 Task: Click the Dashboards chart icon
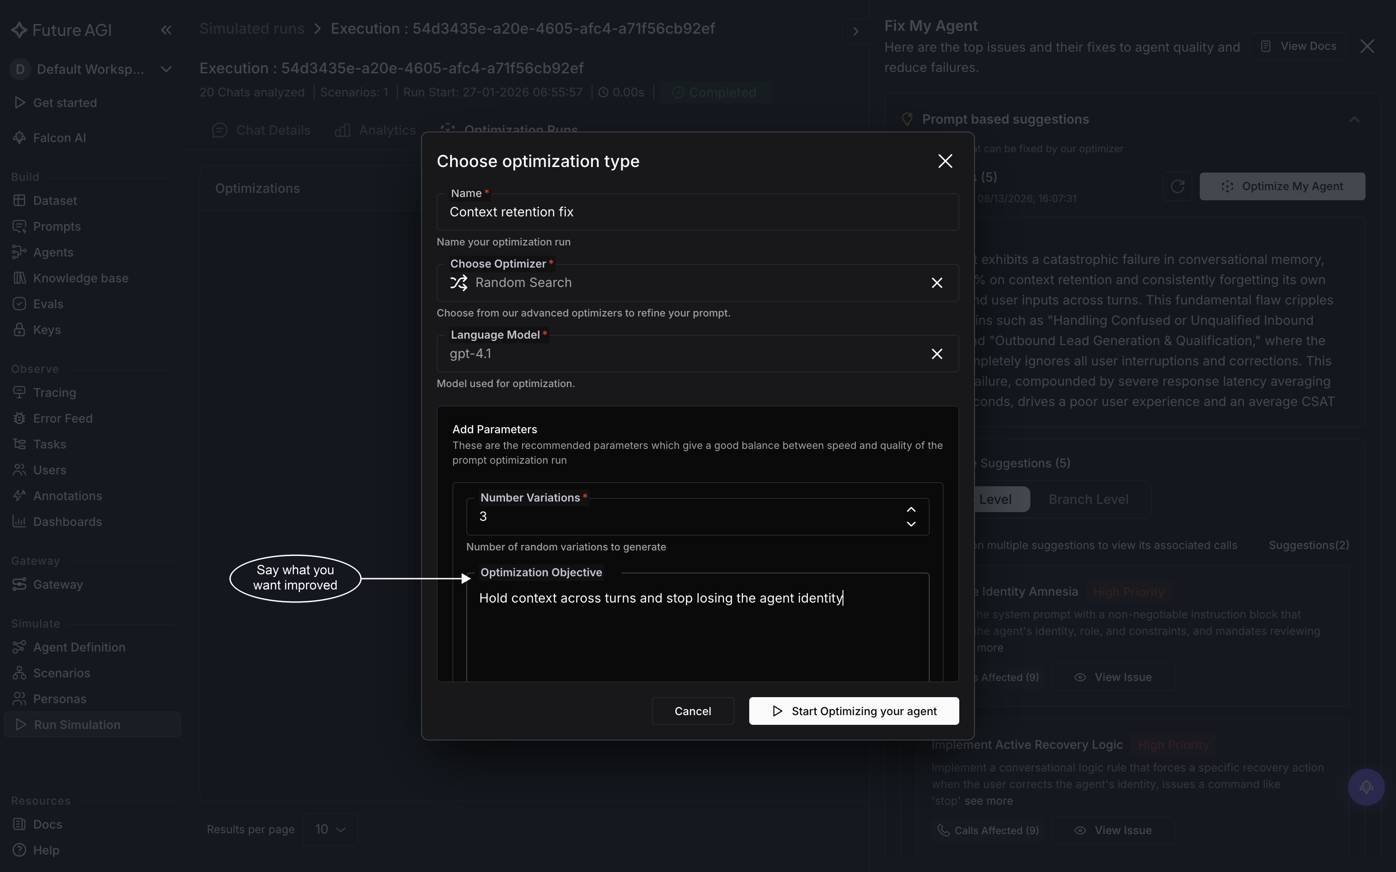pyautogui.click(x=19, y=522)
